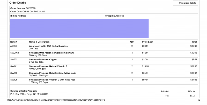The height and width of the screenshot is (105, 207).
Task: Click the Print Order Details button
Action: pos(185,3)
